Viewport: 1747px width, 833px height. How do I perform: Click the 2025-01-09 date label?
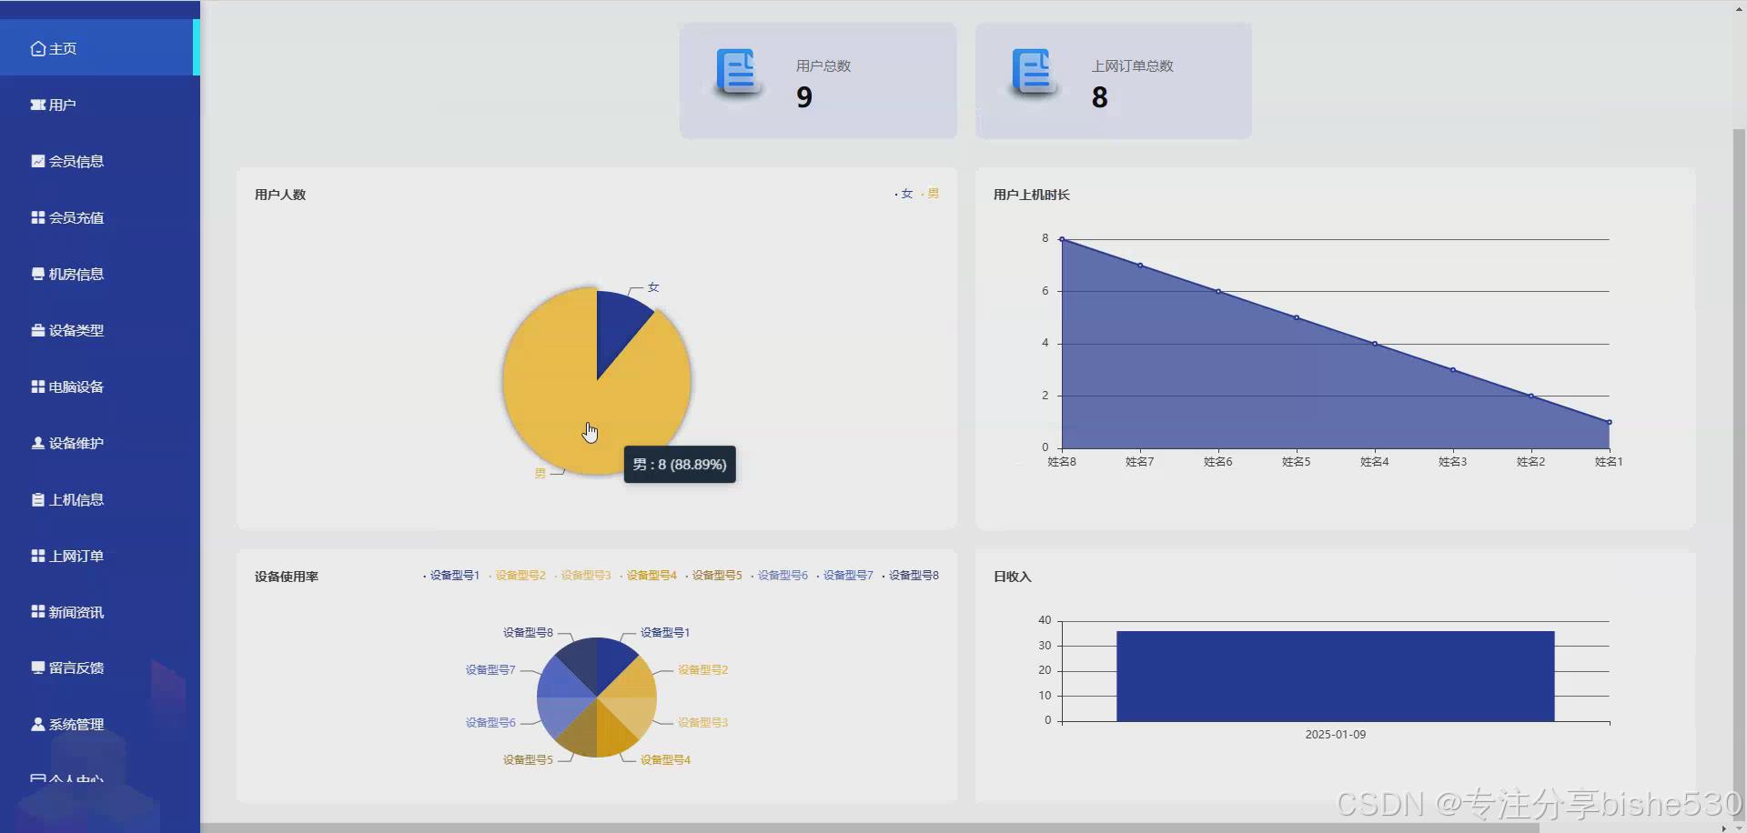pyautogui.click(x=1336, y=734)
